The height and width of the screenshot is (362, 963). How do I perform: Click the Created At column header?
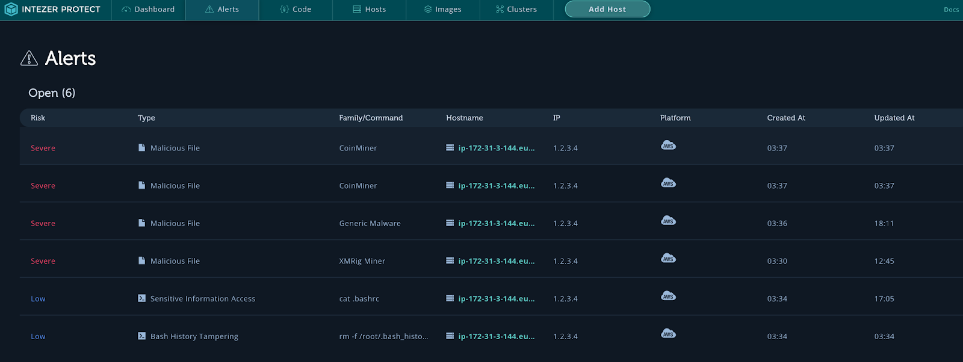(x=786, y=118)
